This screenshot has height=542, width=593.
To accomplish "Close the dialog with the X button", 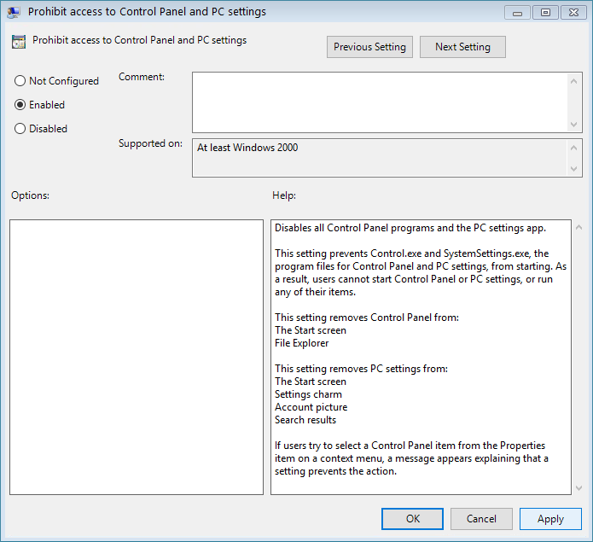I will [x=572, y=12].
